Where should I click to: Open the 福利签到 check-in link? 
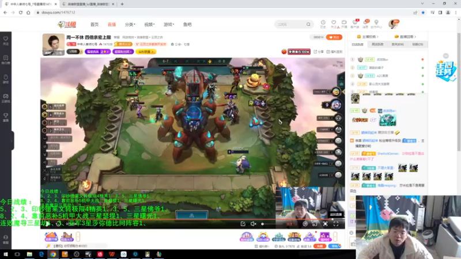point(334,52)
